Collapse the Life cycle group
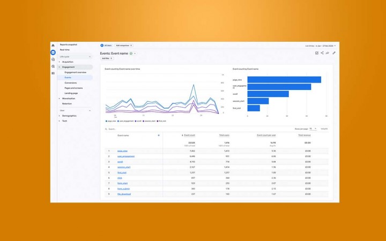This screenshot has height=241, width=386. pyautogui.click(x=90, y=56)
